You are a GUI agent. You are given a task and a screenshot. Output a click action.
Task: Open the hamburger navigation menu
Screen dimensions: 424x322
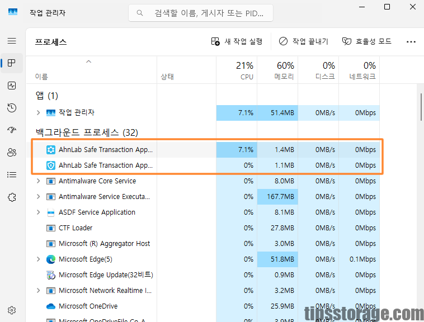[12, 41]
